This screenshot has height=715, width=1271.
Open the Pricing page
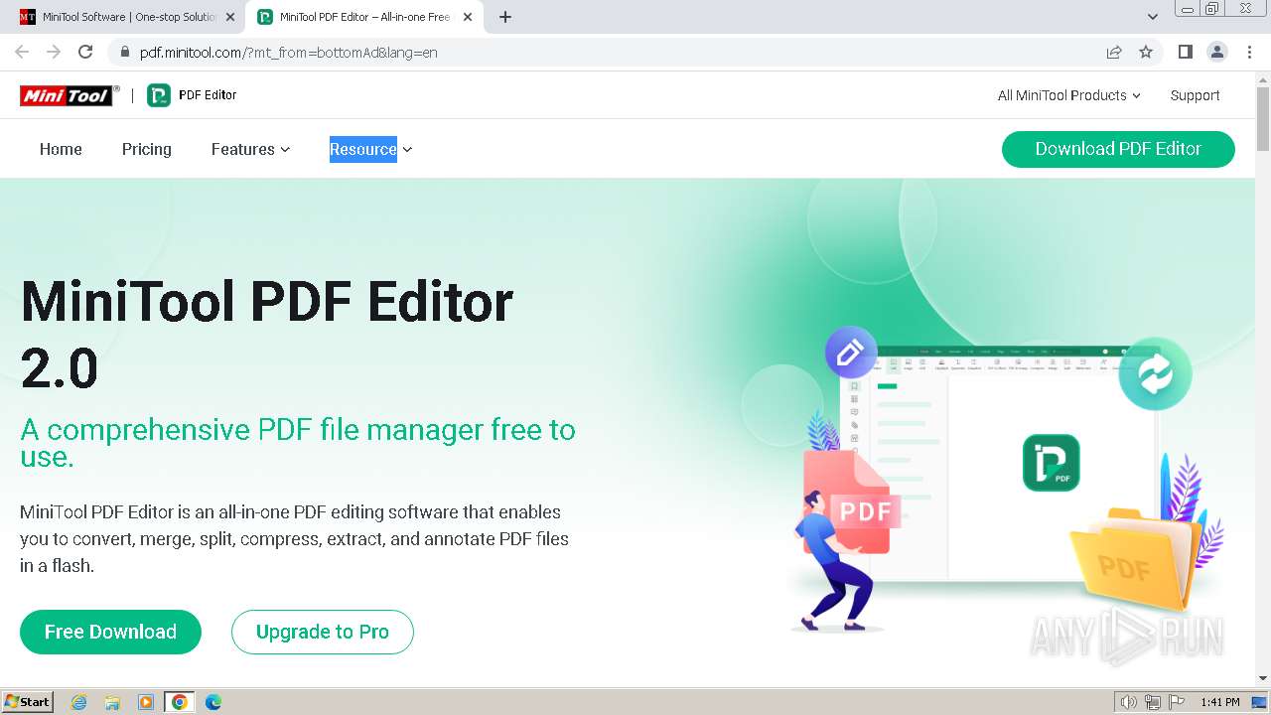pos(147,149)
